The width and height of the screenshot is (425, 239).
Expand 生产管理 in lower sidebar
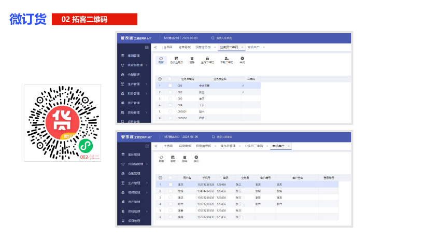pos(134,182)
